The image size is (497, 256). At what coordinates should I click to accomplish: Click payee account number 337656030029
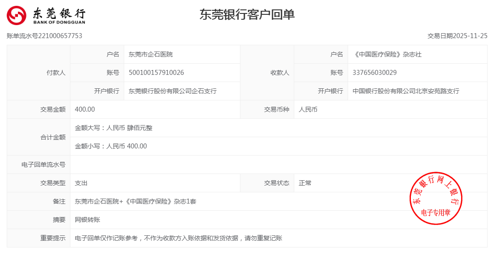[375, 73]
